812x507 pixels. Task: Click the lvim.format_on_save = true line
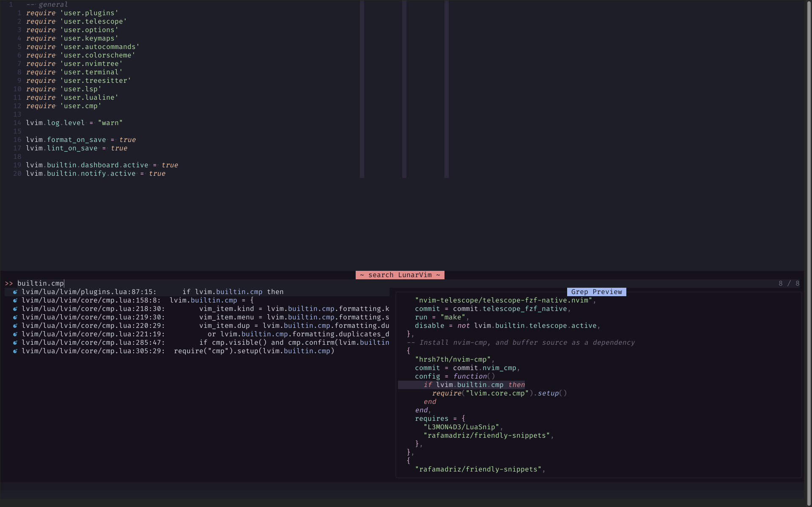point(80,139)
